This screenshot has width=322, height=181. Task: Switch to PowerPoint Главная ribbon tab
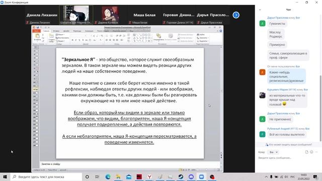(x=46, y=31)
